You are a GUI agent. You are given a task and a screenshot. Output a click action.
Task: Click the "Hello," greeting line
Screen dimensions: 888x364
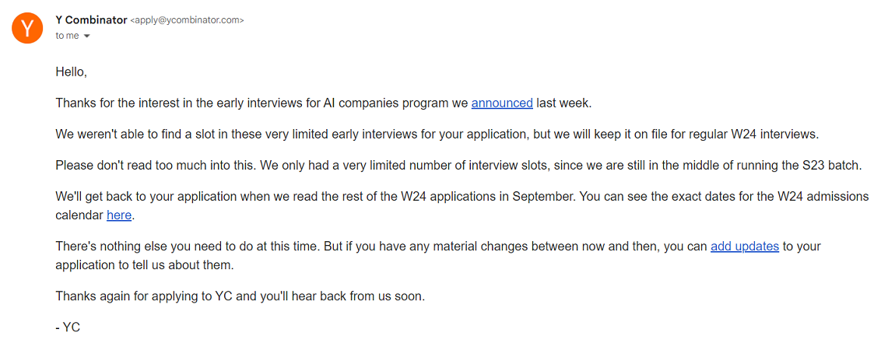point(72,72)
